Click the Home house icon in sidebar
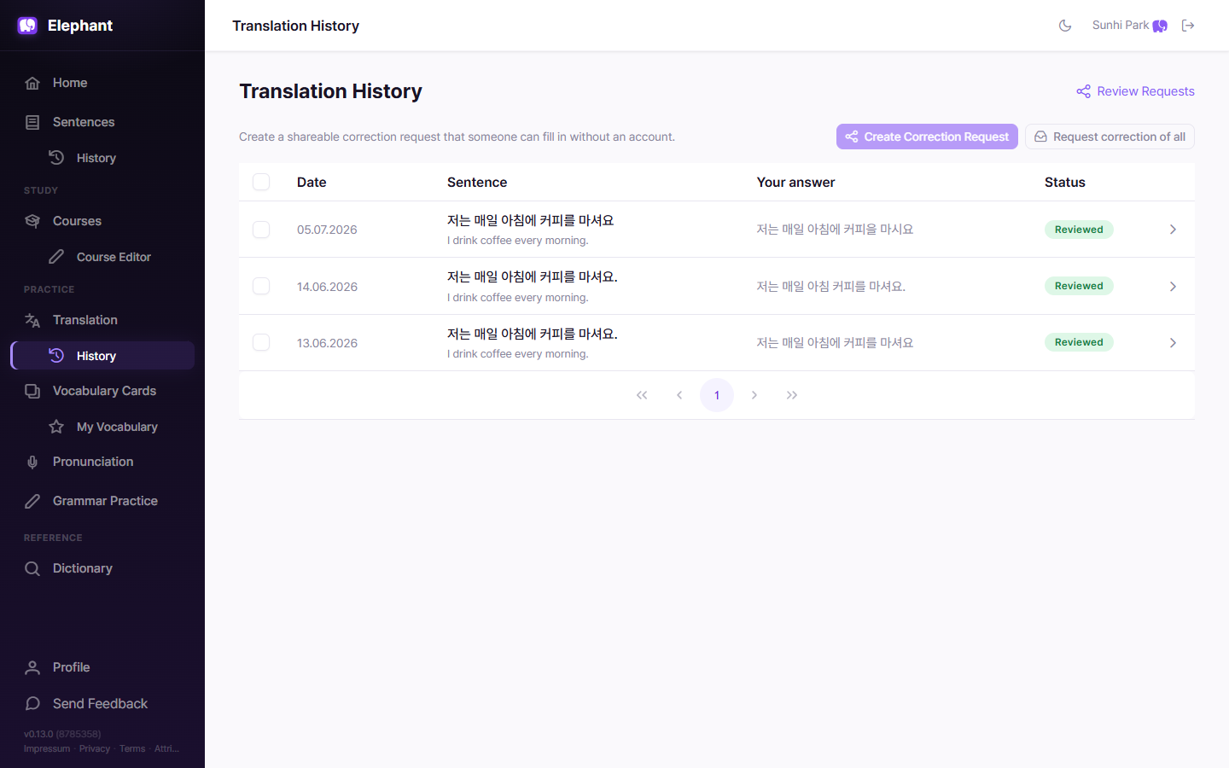The image size is (1229, 768). click(32, 83)
